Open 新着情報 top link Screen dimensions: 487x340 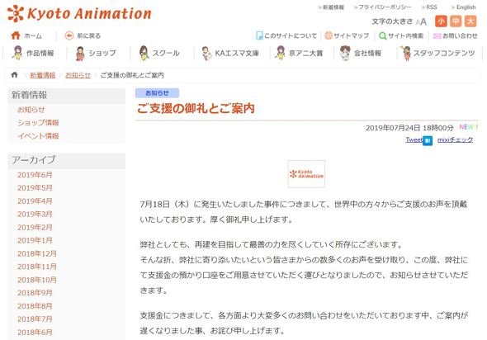tap(331, 7)
